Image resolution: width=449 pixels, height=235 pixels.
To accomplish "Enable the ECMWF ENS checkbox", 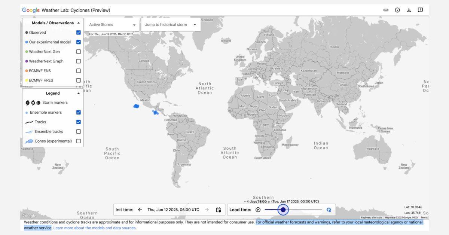I will coord(79,71).
